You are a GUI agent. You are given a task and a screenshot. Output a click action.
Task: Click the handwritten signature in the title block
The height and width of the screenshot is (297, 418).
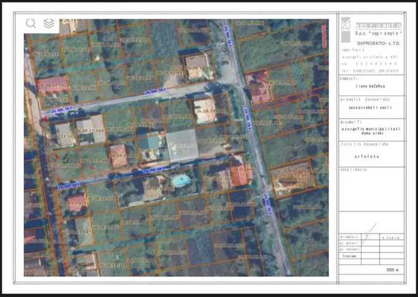tap(369, 231)
